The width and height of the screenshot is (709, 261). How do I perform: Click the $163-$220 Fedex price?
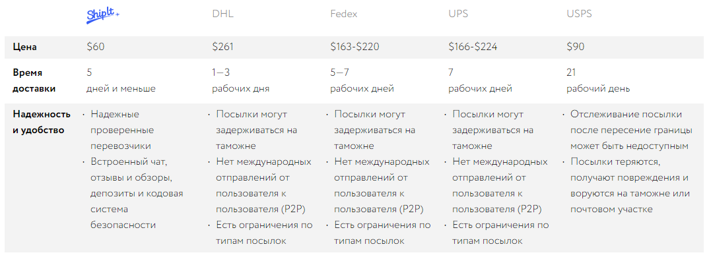click(x=355, y=47)
